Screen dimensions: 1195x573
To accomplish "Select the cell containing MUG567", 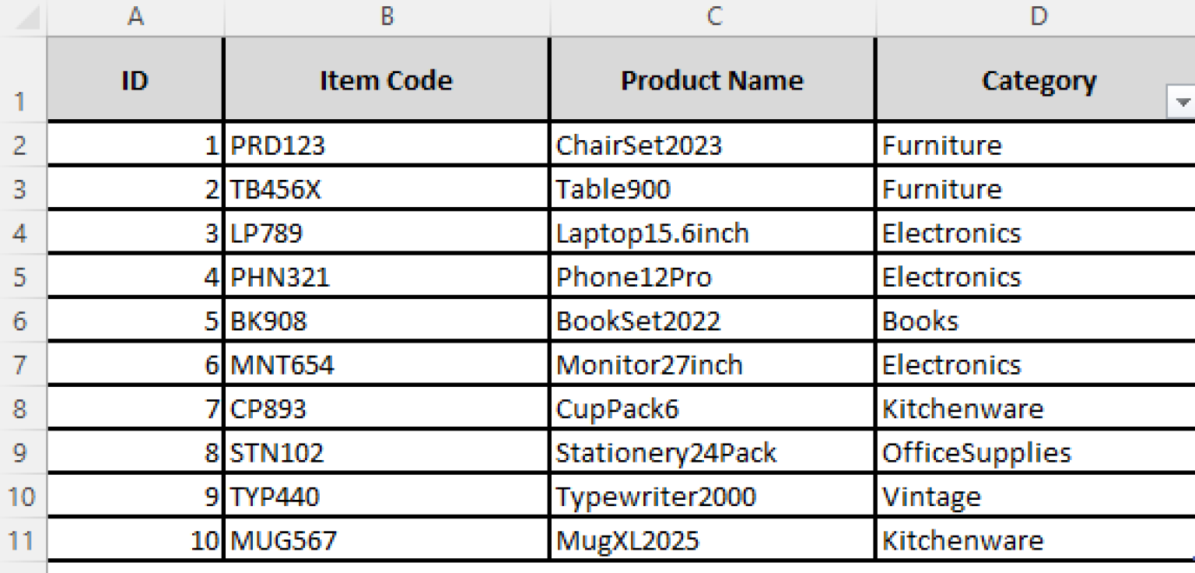I will click(311, 540).
